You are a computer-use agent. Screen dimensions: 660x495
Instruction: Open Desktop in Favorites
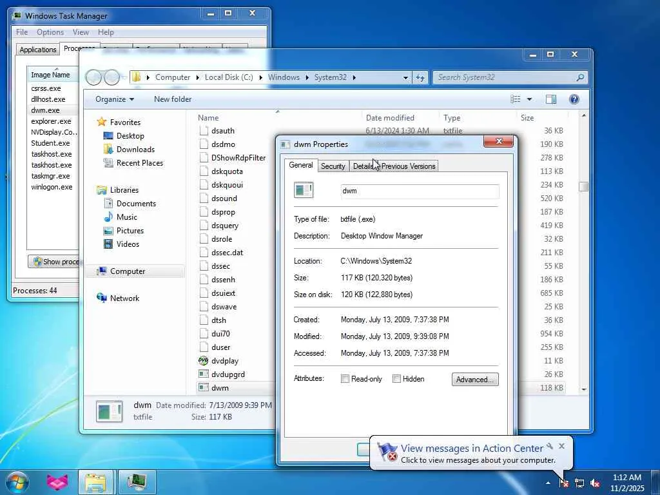click(130, 136)
